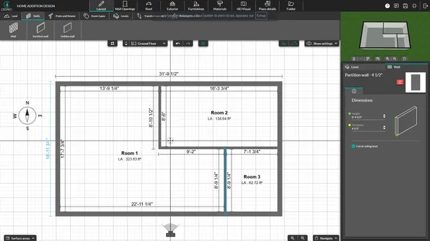430x241 pixels.
Task: Click the camera viewpoint marker below plan
Action: click(171, 230)
